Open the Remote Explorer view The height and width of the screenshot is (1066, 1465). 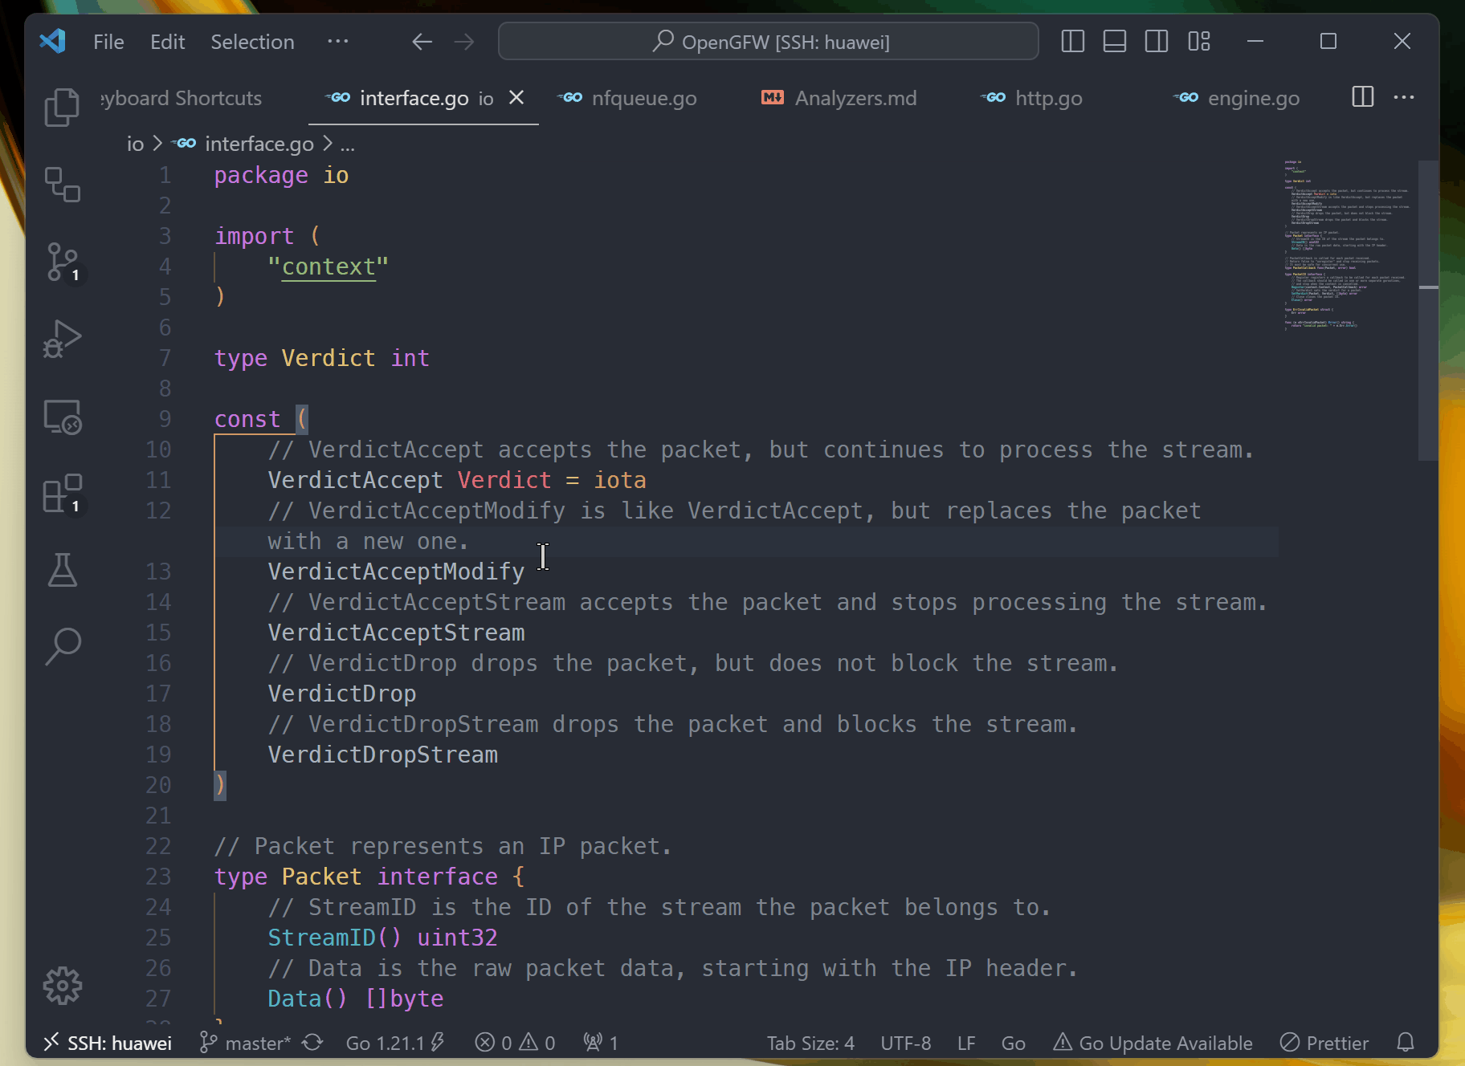click(62, 417)
